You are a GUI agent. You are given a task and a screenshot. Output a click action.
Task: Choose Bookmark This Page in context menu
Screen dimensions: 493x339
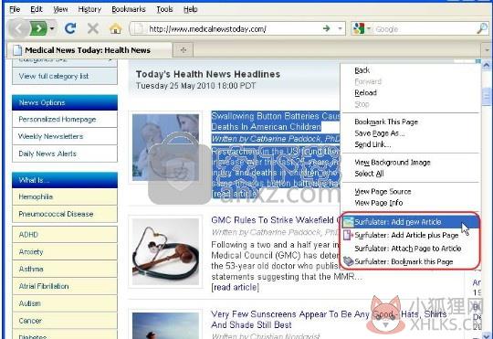[x=386, y=122]
